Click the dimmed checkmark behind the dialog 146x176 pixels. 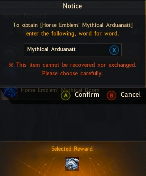click(131, 51)
